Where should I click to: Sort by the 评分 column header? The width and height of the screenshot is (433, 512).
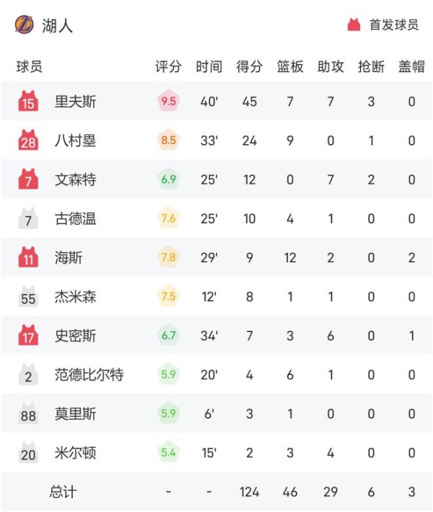click(x=168, y=66)
